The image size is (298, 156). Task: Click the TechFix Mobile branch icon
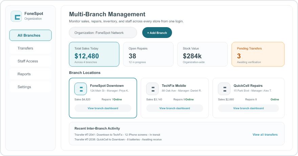(x=152, y=89)
